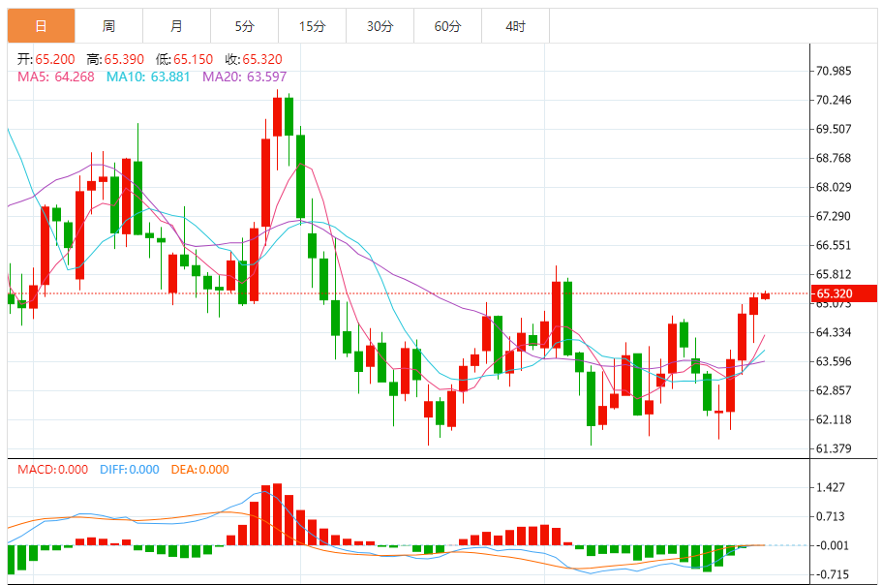Image resolution: width=882 pixels, height=585 pixels.
Task: Click the 70.985 price axis label
Action: [834, 71]
